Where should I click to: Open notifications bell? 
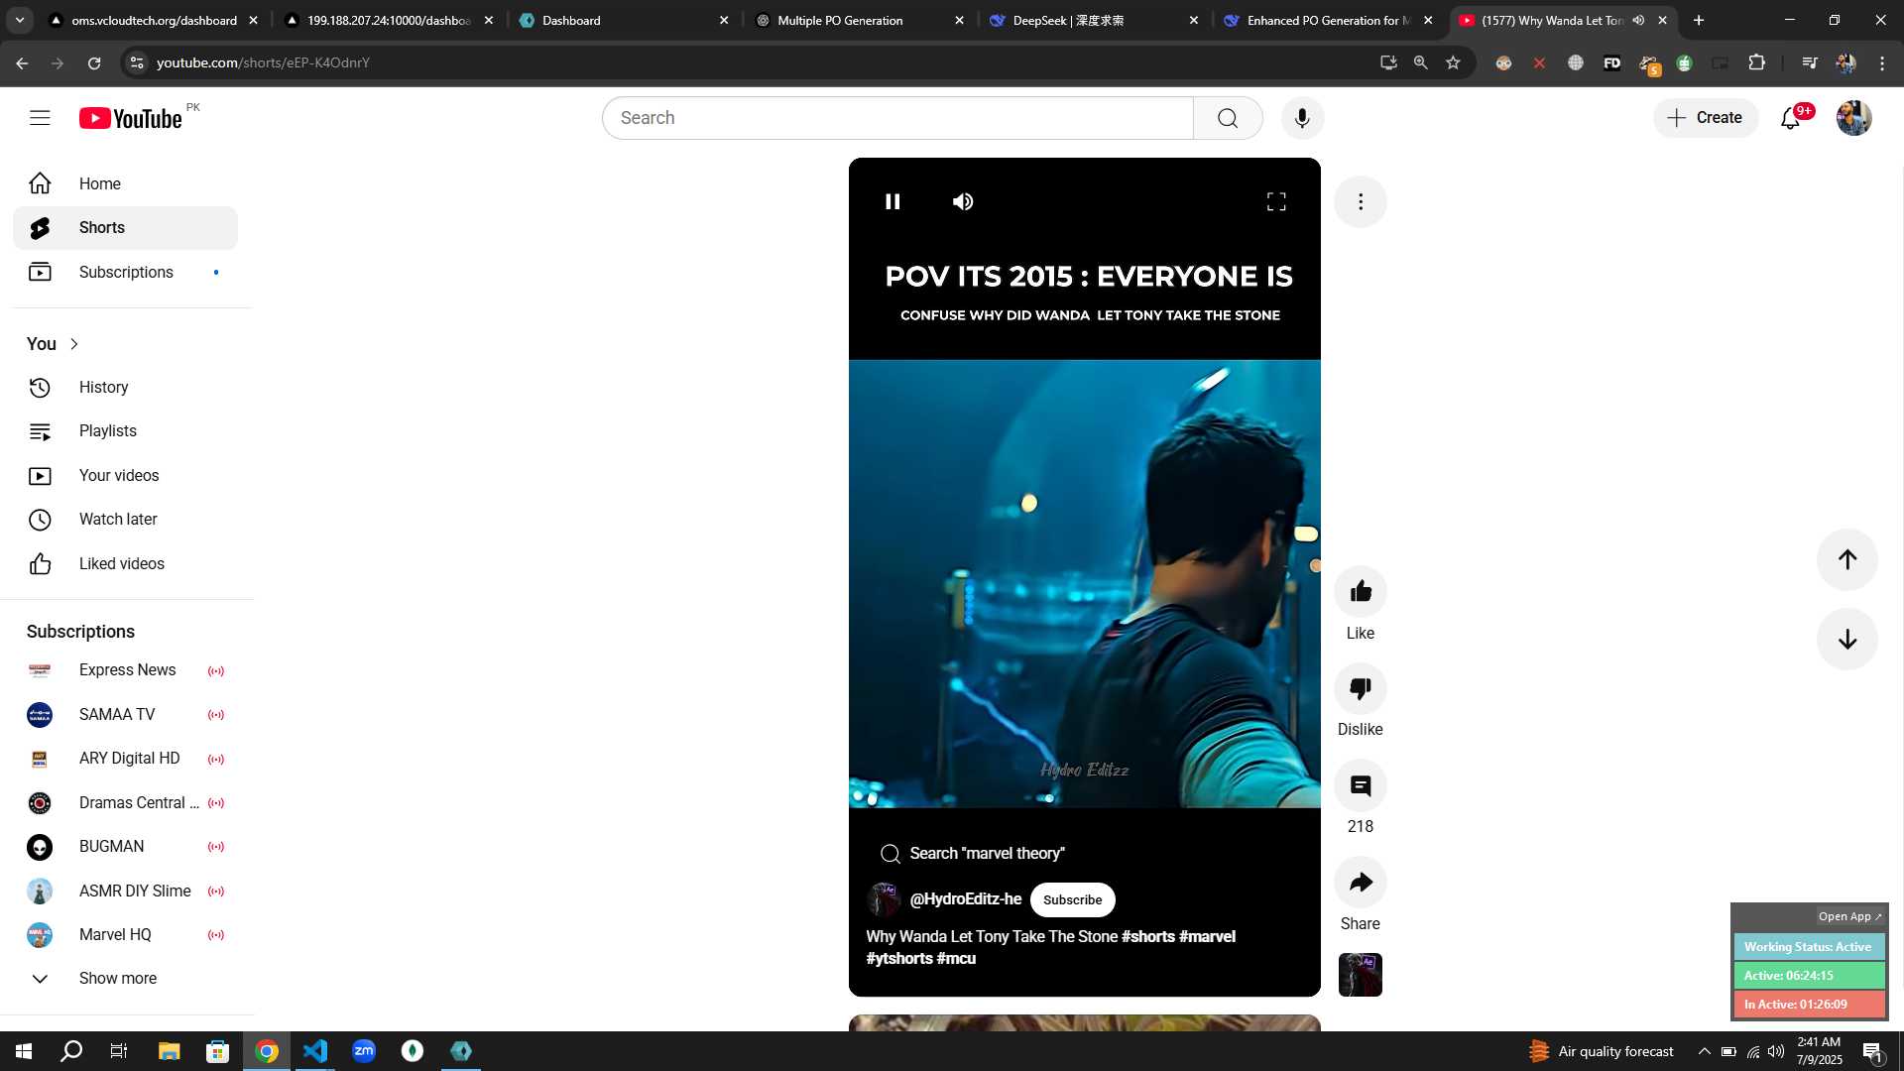click(x=1790, y=118)
